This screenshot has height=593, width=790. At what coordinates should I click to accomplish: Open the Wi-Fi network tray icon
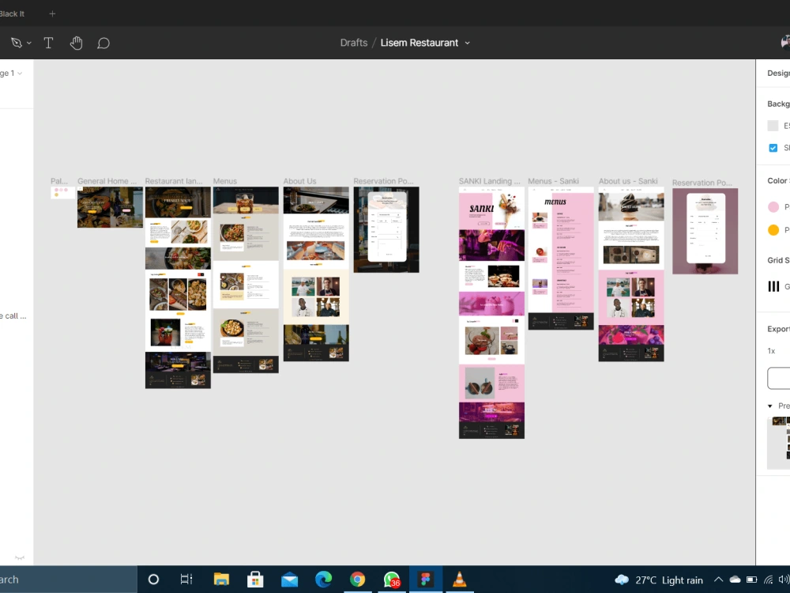click(x=769, y=580)
